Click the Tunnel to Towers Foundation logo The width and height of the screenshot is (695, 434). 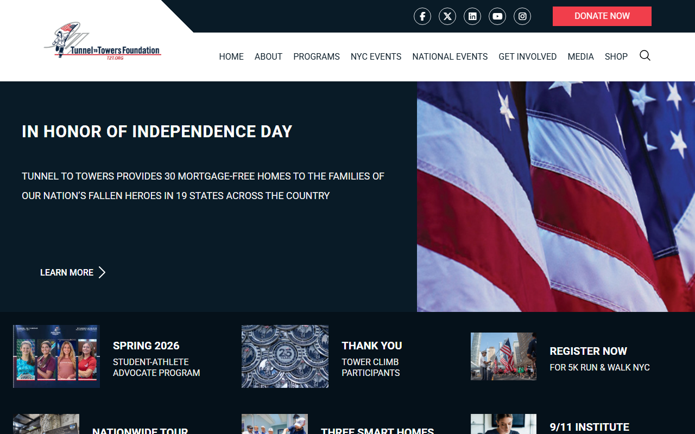tap(103, 41)
